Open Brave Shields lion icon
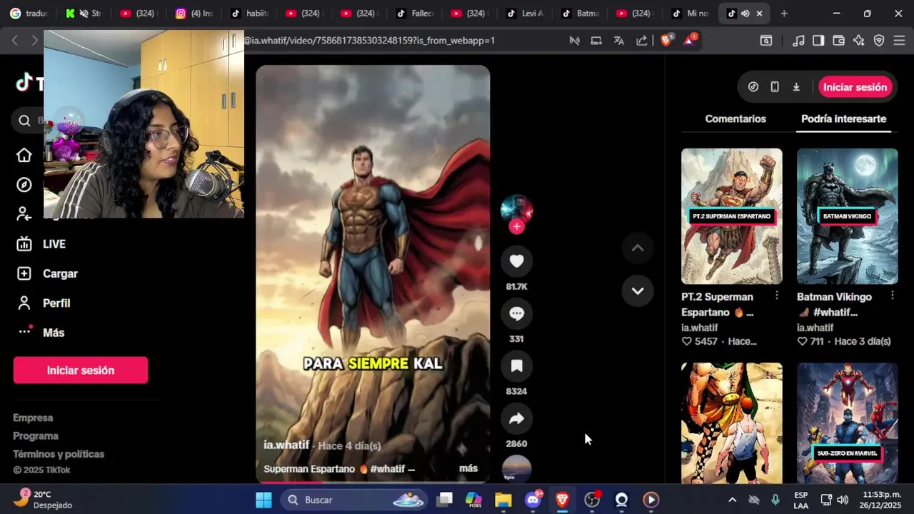This screenshot has height=514, width=914. [x=666, y=41]
